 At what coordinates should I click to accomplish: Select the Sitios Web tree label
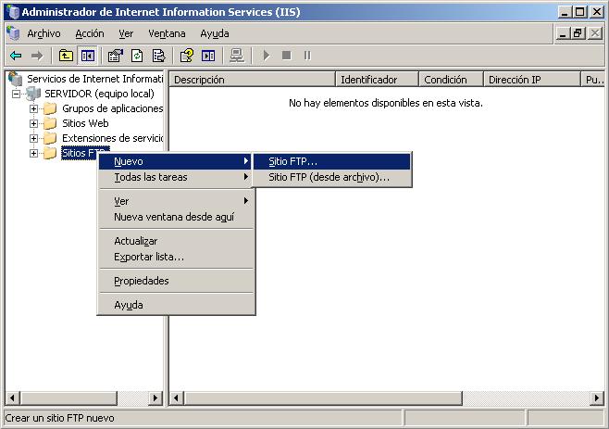tap(85, 123)
